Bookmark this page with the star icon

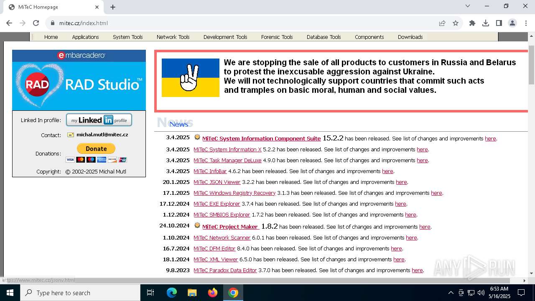pyautogui.click(x=456, y=23)
